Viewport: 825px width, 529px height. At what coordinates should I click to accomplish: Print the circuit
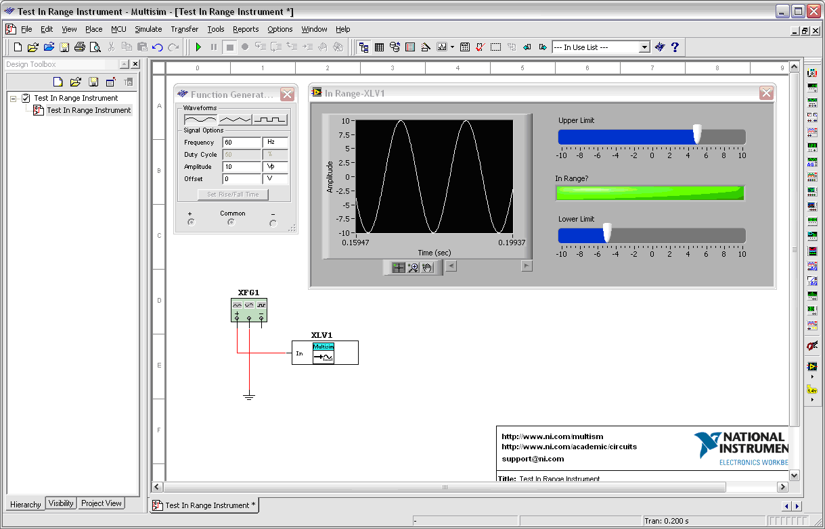tap(80, 47)
